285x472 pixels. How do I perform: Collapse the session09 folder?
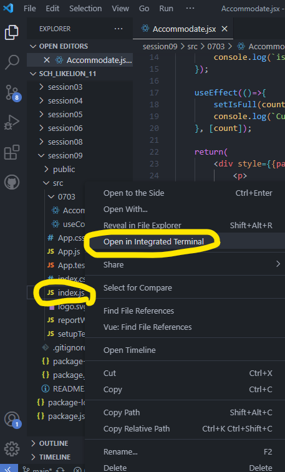point(80,156)
